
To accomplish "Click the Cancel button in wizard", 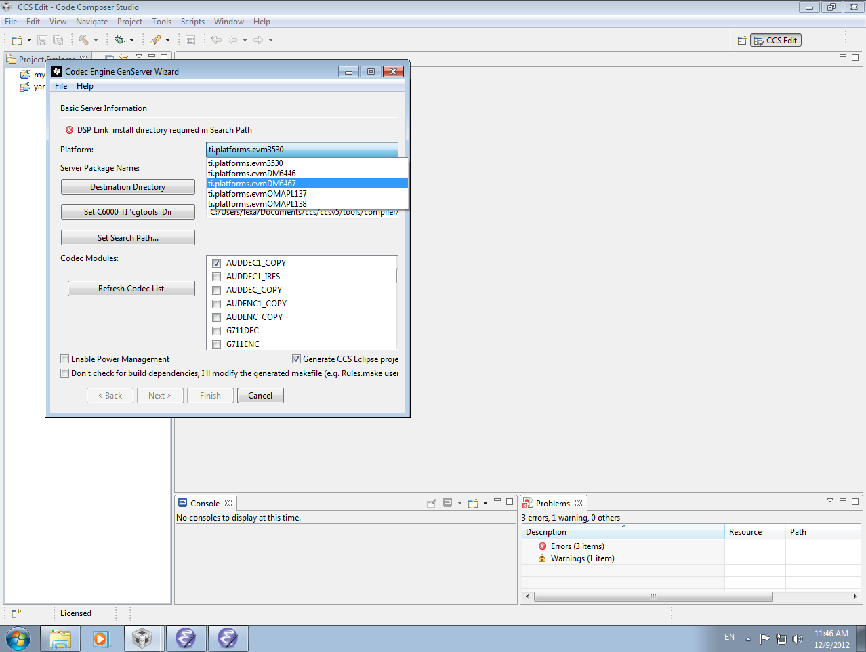I will [260, 396].
